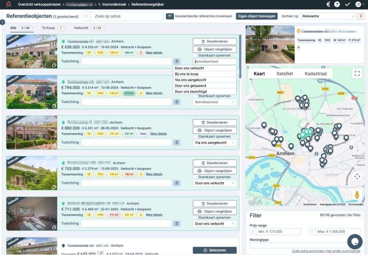Clear Door ons verkocht on € 711.000 listing
The image size is (368, 255).
[233, 223]
